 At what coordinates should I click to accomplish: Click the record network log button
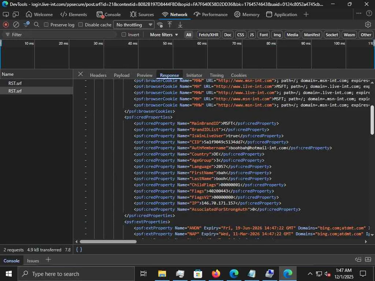pos(6,25)
